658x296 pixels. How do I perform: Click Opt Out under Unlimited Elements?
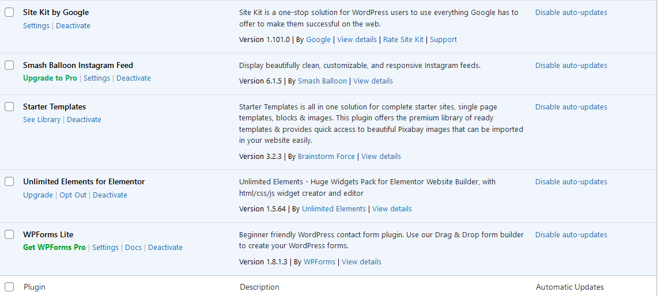coord(73,195)
